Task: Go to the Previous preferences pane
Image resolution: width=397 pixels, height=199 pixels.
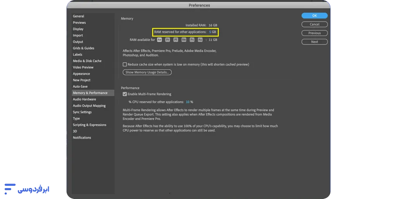Action: click(x=314, y=33)
